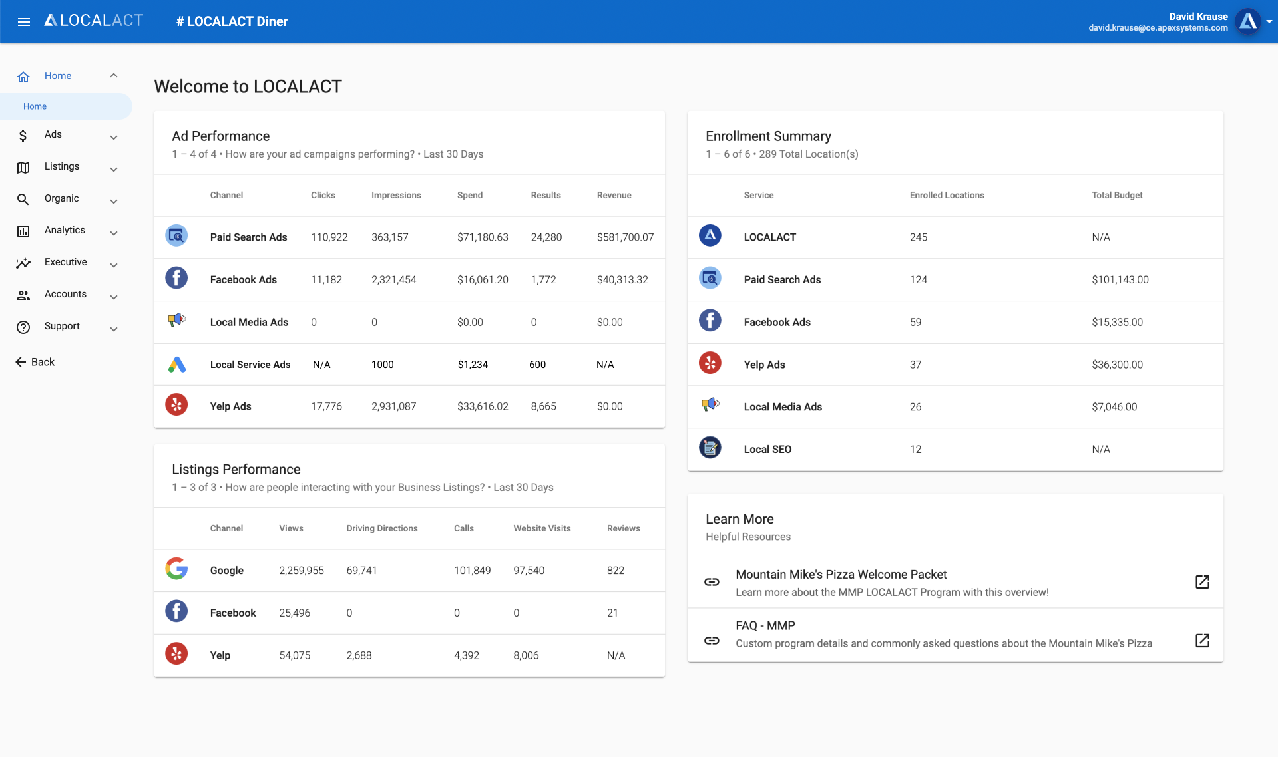1278x757 pixels.
Task: Click Google icon in Listings Performance
Action: pyautogui.click(x=176, y=569)
